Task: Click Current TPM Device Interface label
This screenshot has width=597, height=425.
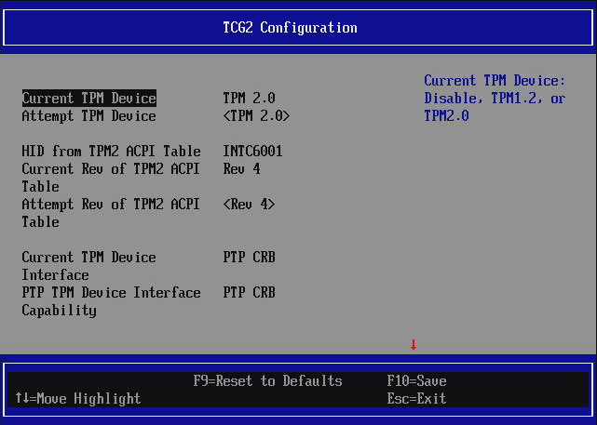Action: coord(88,266)
